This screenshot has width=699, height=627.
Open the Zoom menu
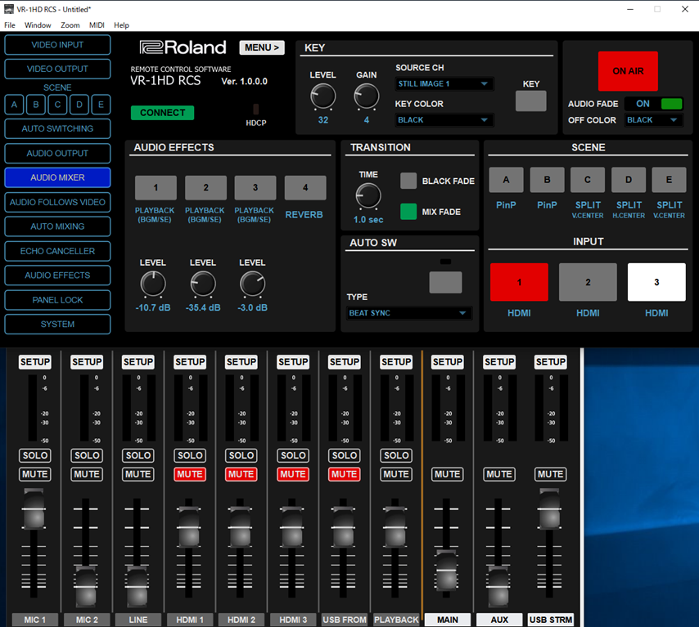tap(70, 25)
